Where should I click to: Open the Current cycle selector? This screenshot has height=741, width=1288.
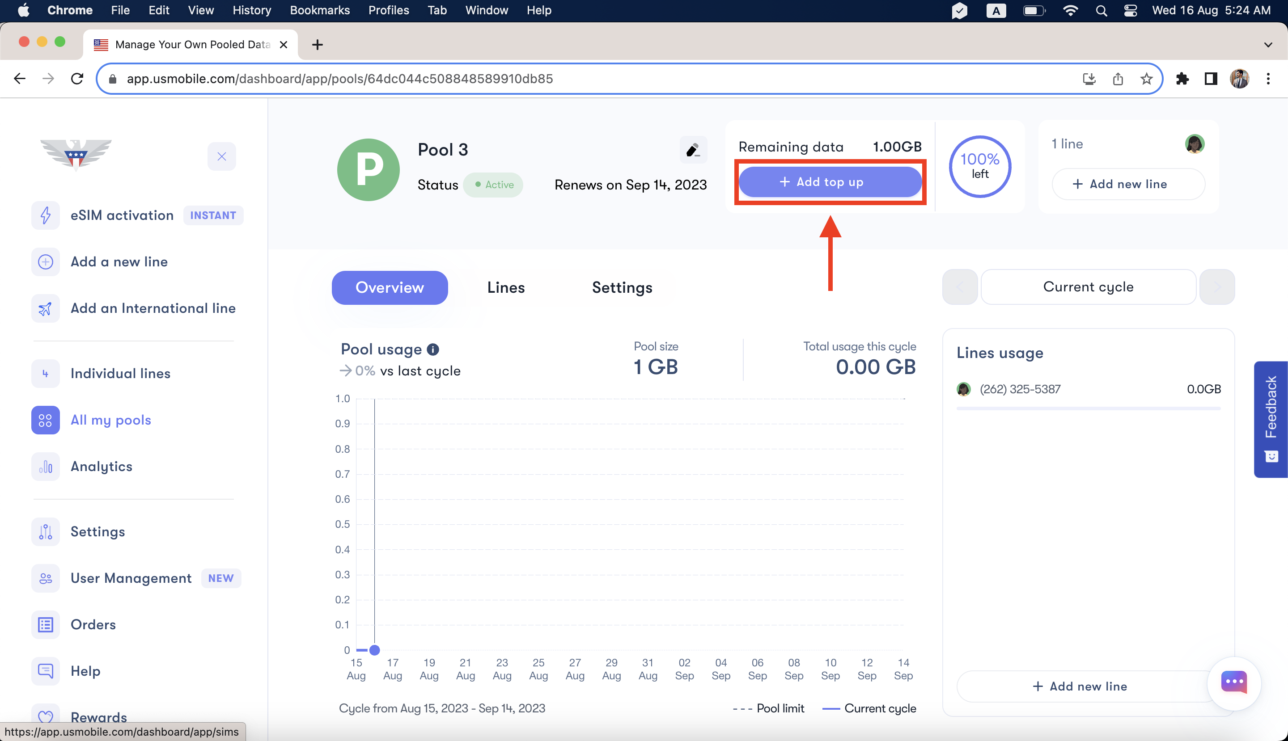click(1088, 287)
